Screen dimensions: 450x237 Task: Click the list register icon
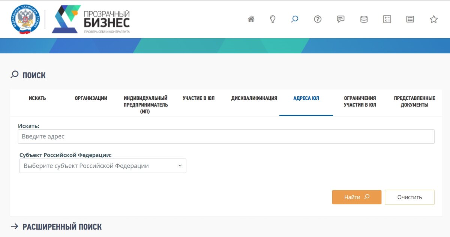click(410, 19)
